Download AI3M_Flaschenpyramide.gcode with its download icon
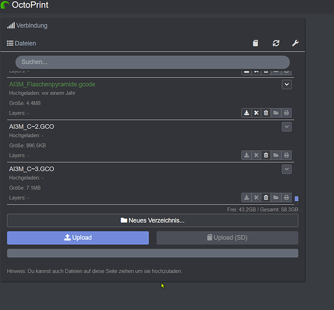Image resolution: width=334 pixels, height=310 pixels. click(x=247, y=113)
